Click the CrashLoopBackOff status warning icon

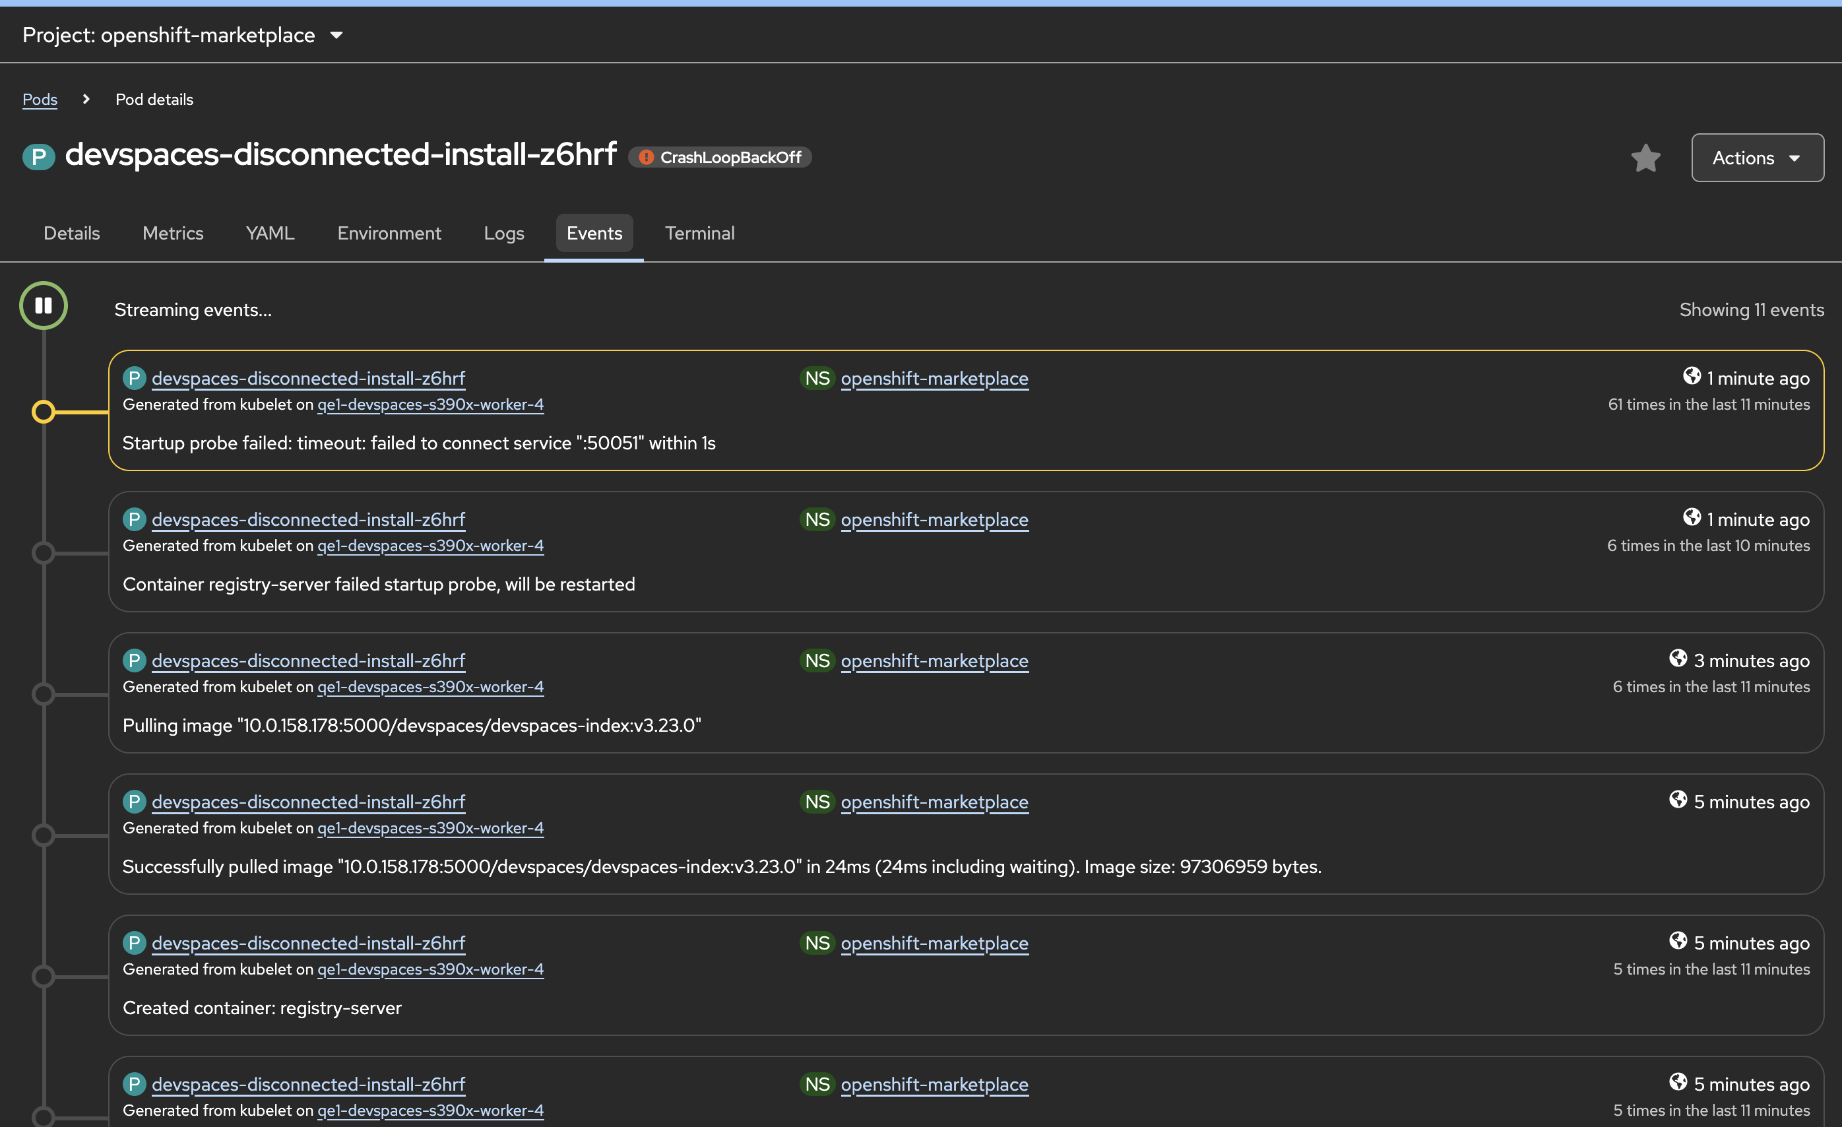647,157
